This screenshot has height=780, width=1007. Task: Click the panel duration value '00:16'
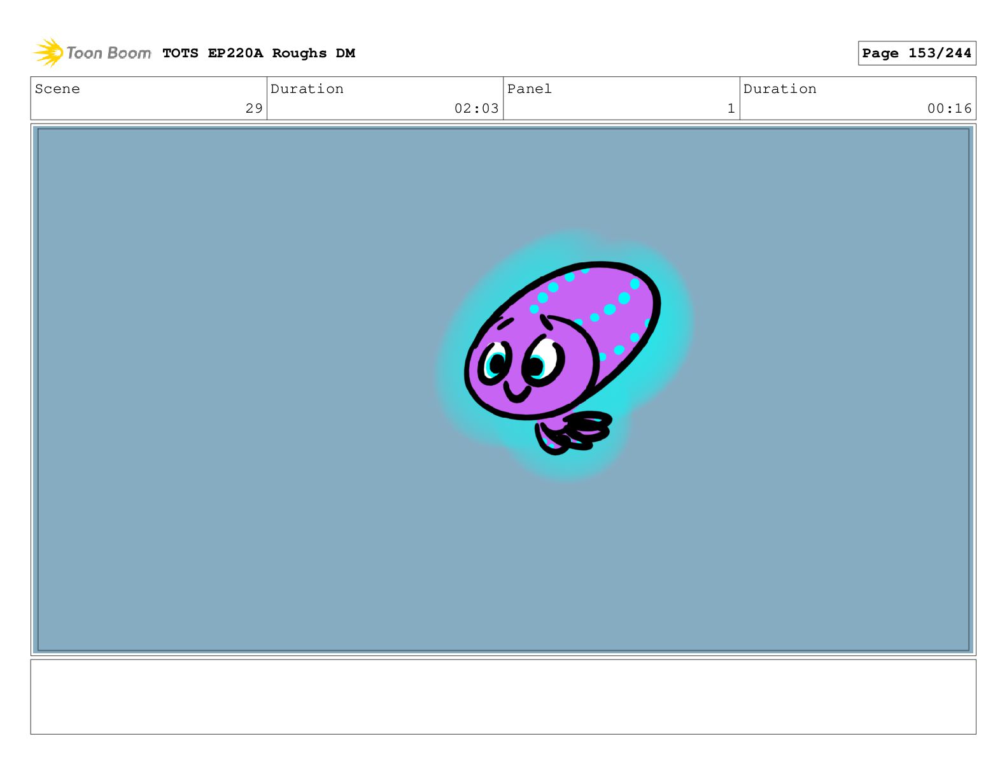(949, 108)
